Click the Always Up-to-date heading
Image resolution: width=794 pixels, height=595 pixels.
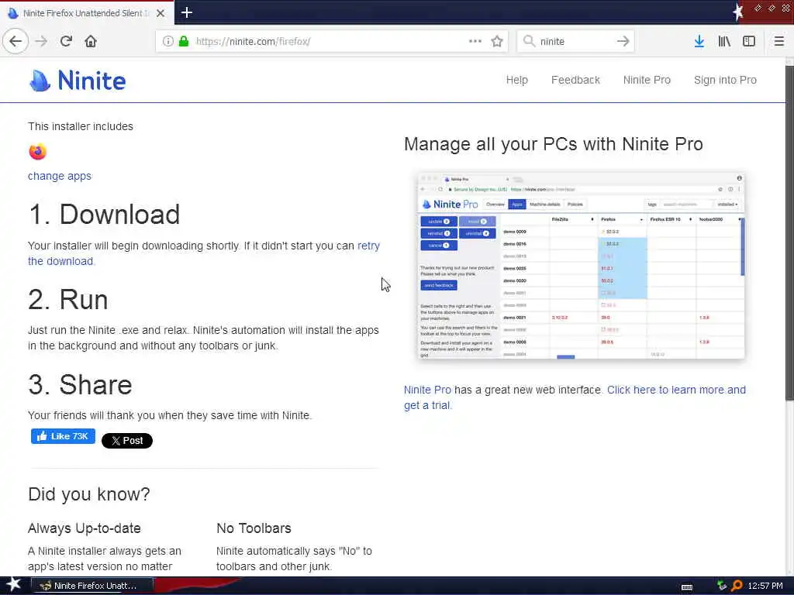point(85,528)
